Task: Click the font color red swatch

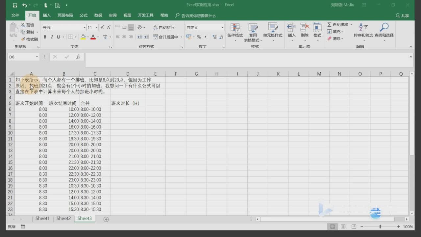Action: [x=93, y=37]
